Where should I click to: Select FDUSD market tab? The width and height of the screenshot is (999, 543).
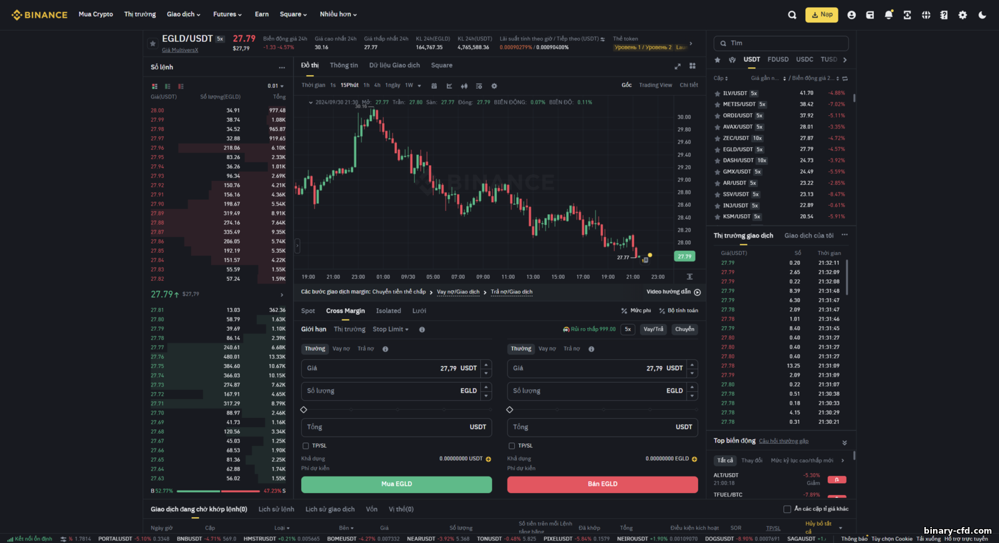coord(778,59)
